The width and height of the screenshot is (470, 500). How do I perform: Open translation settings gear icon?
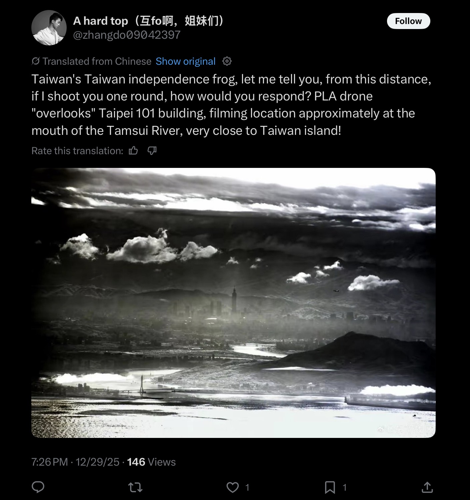[x=227, y=61]
